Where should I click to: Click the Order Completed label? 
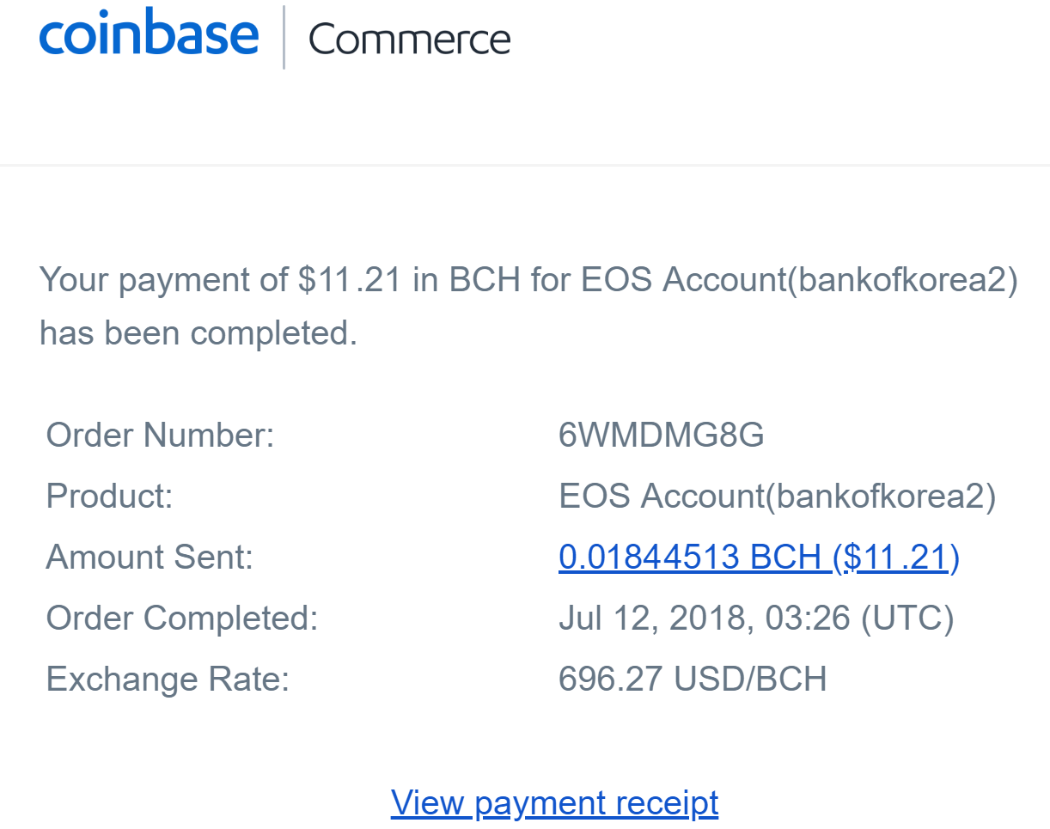(181, 619)
